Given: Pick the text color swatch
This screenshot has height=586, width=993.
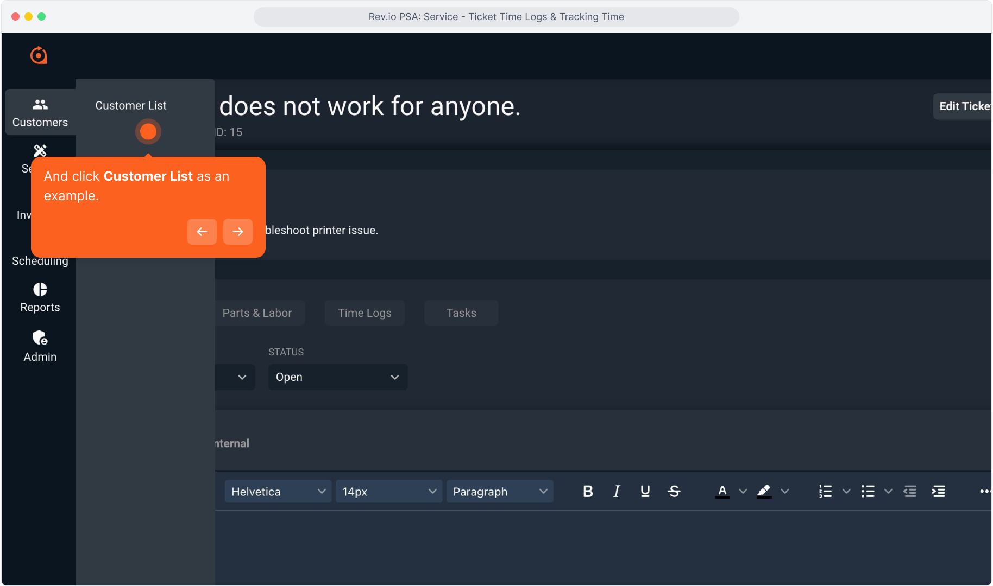Looking at the screenshot, I should (722, 492).
